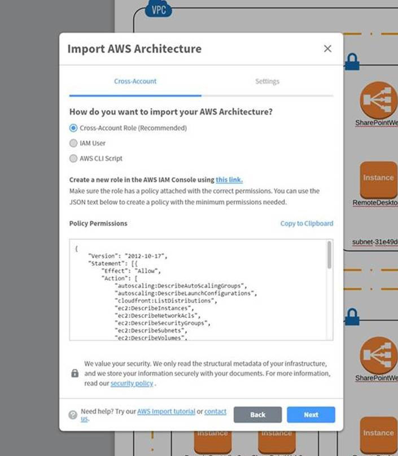Click "cloudfront:ListDistributions" line in policy
The width and height of the screenshot is (398, 456).
click(166, 301)
